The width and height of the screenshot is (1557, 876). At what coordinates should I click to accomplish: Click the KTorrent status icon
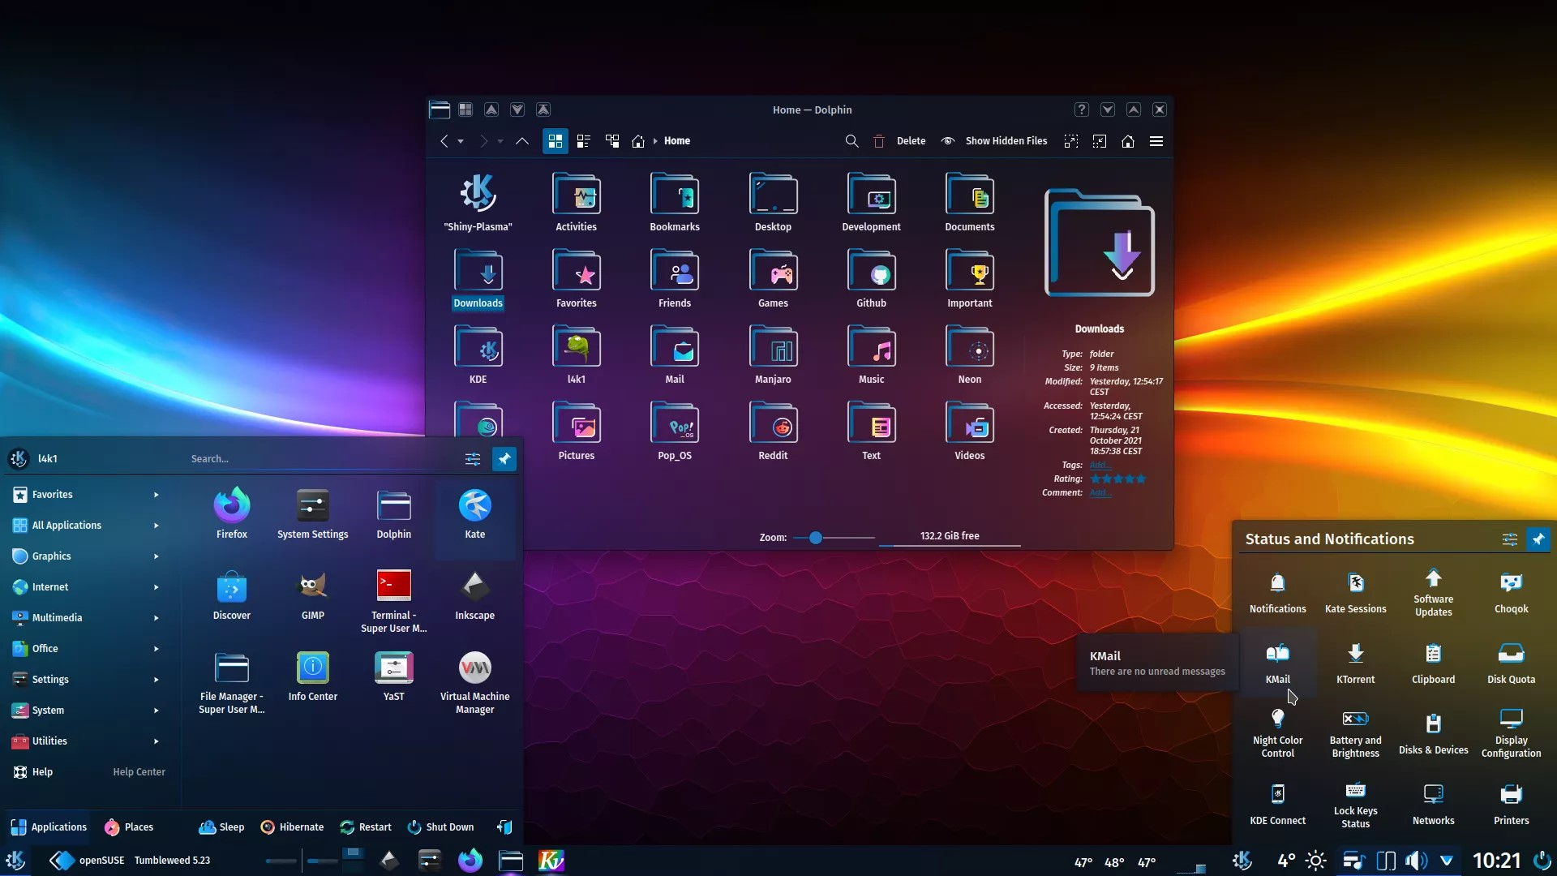(x=1355, y=663)
